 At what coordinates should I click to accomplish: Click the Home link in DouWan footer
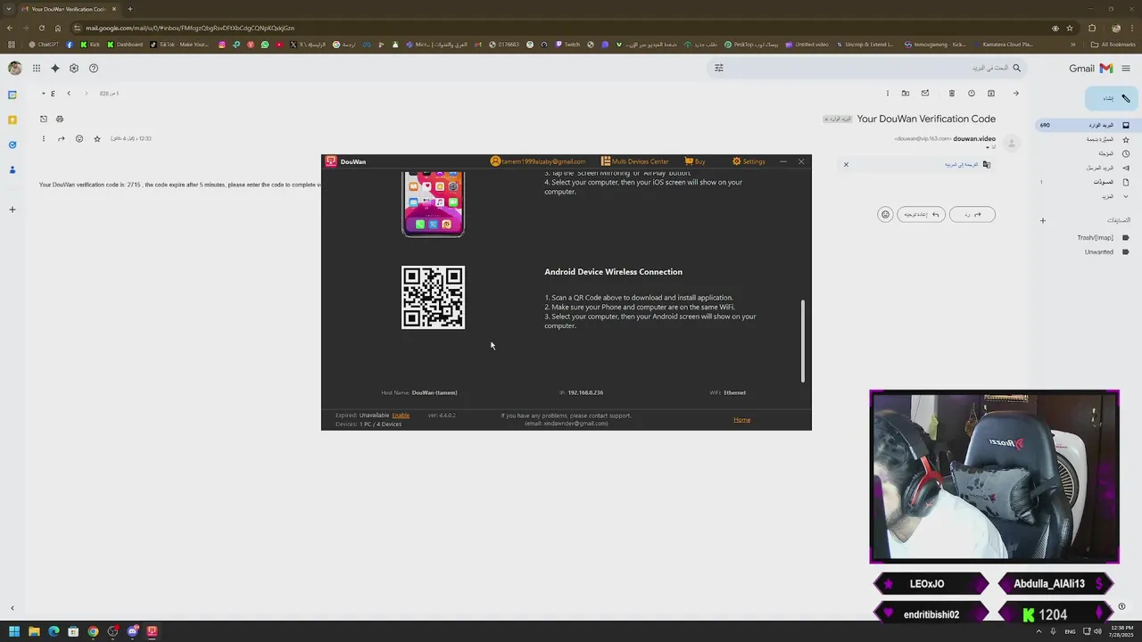click(741, 419)
